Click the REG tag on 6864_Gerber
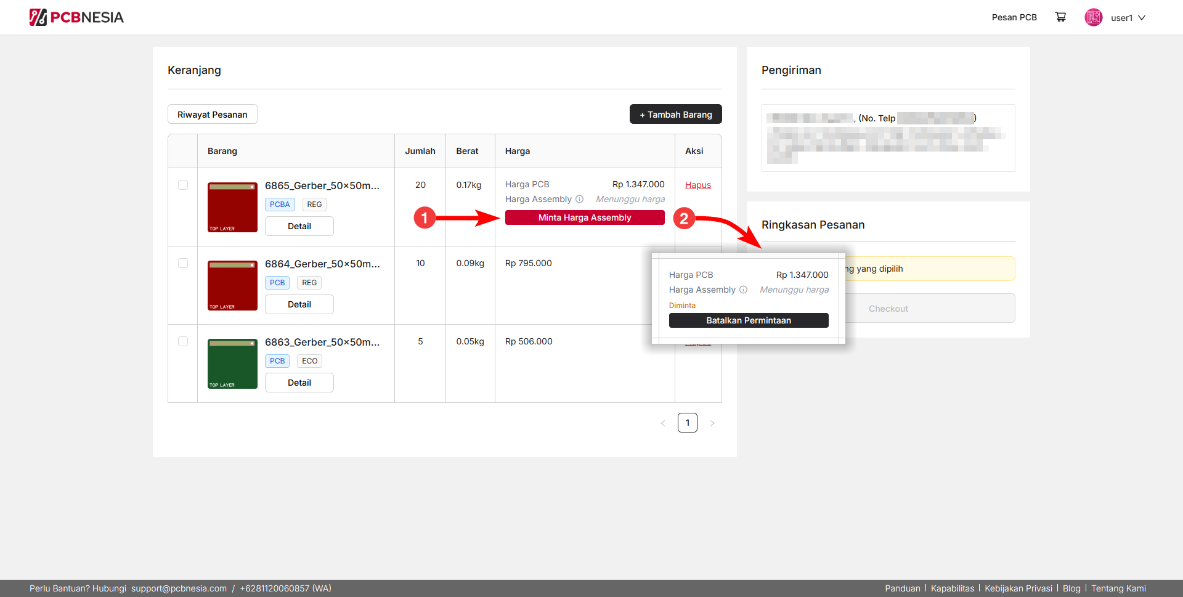Screen dimensions: 1183x597 point(309,283)
